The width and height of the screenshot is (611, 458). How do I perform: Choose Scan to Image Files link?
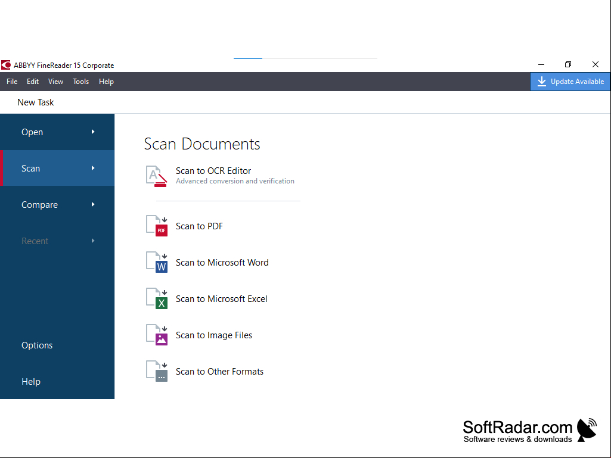[214, 335]
